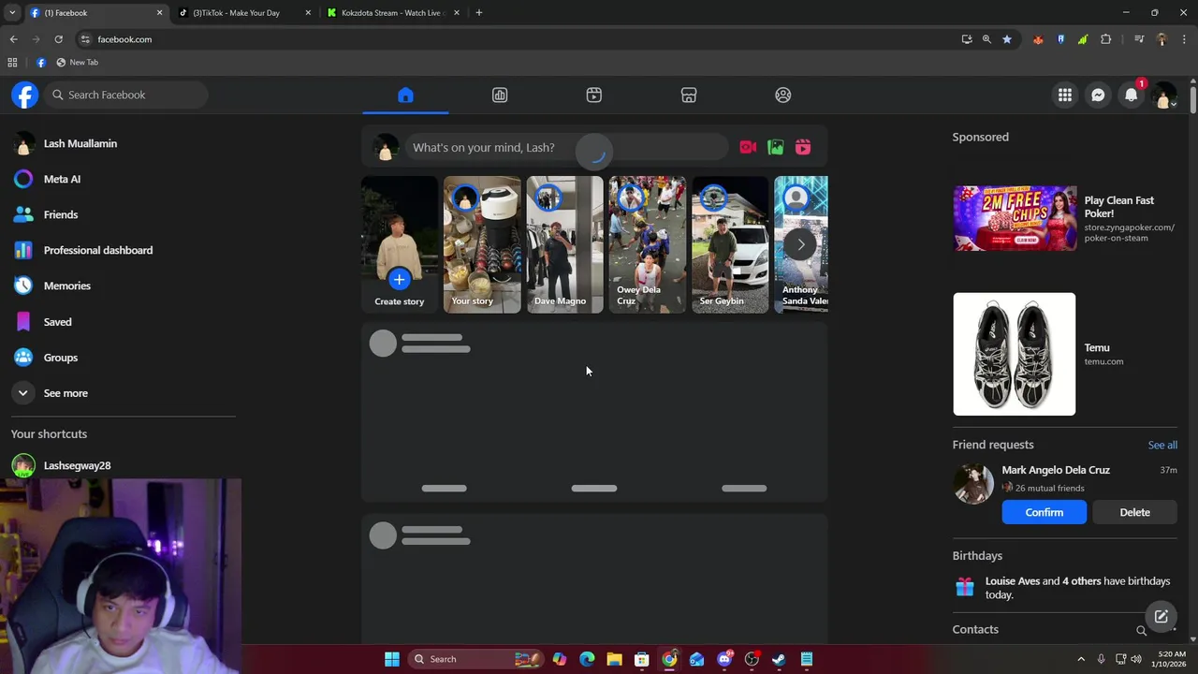Open Steam from the taskbar
1198x674 pixels.
[x=779, y=659]
